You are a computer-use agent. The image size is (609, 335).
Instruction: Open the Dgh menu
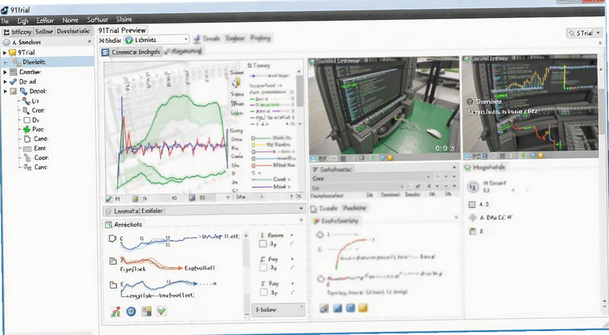pyautogui.click(x=23, y=21)
